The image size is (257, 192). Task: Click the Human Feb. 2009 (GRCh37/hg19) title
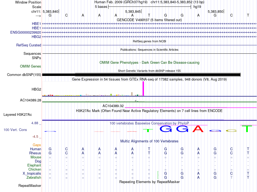click(x=121, y=2)
